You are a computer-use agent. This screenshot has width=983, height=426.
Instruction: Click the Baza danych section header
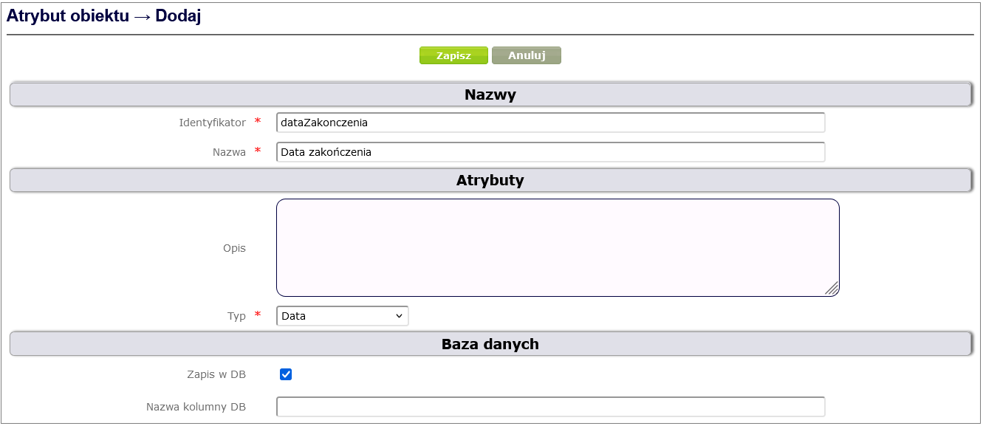coord(490,344)
